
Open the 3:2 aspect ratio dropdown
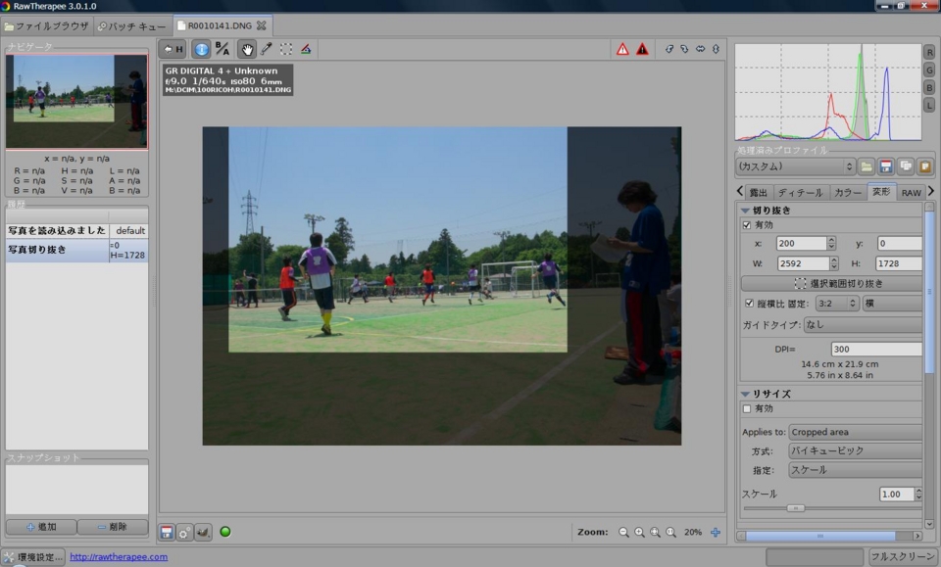[837, 304]
